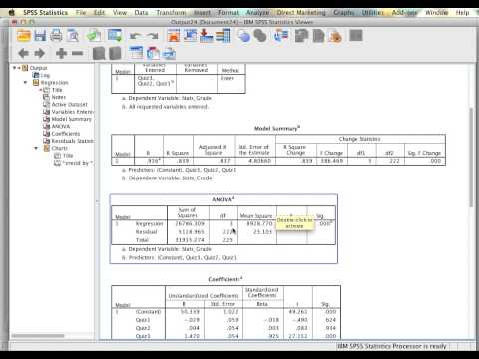Select Variables Entered in the outline

(73, 112)
